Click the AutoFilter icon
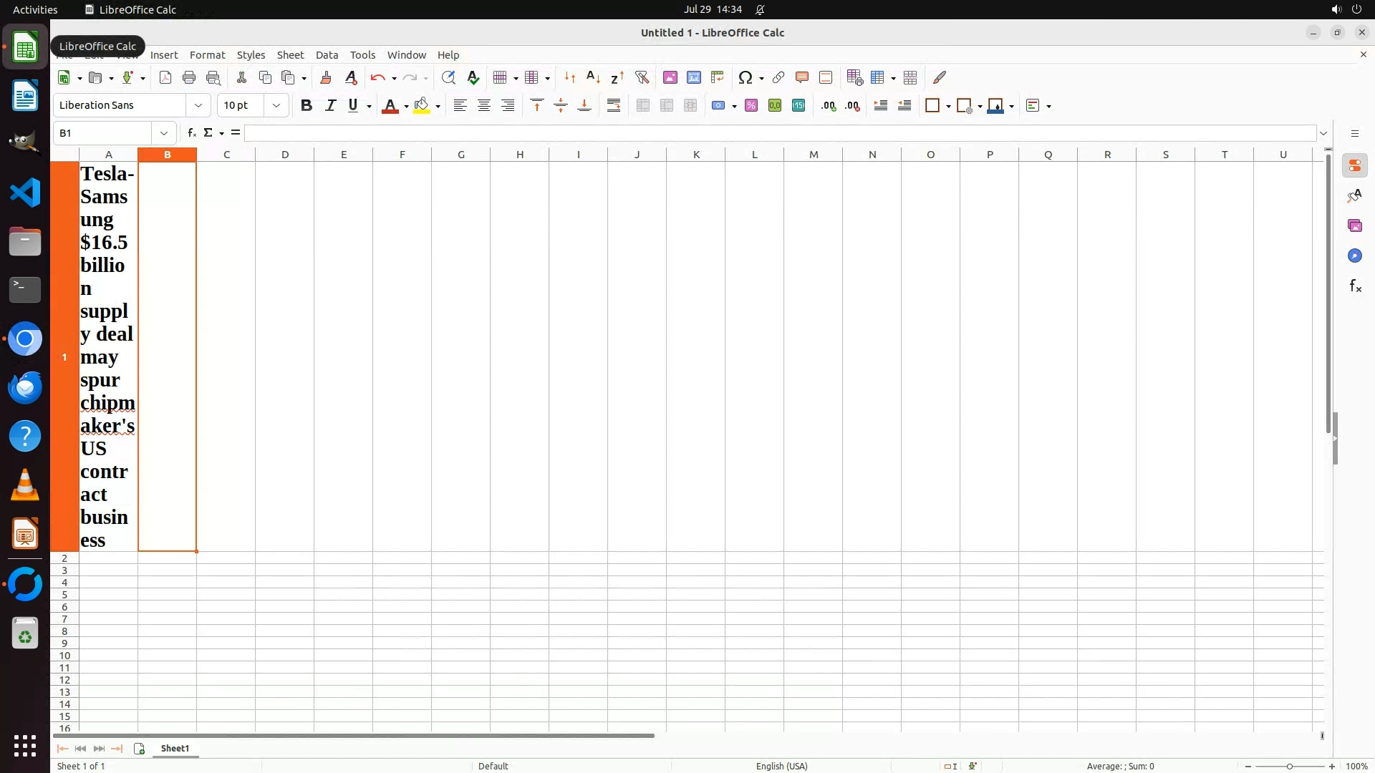 tap(642, 77)
